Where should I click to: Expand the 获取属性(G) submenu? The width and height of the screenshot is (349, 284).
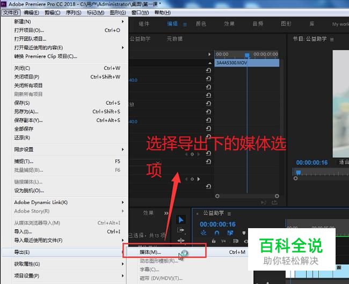point(122,264)
